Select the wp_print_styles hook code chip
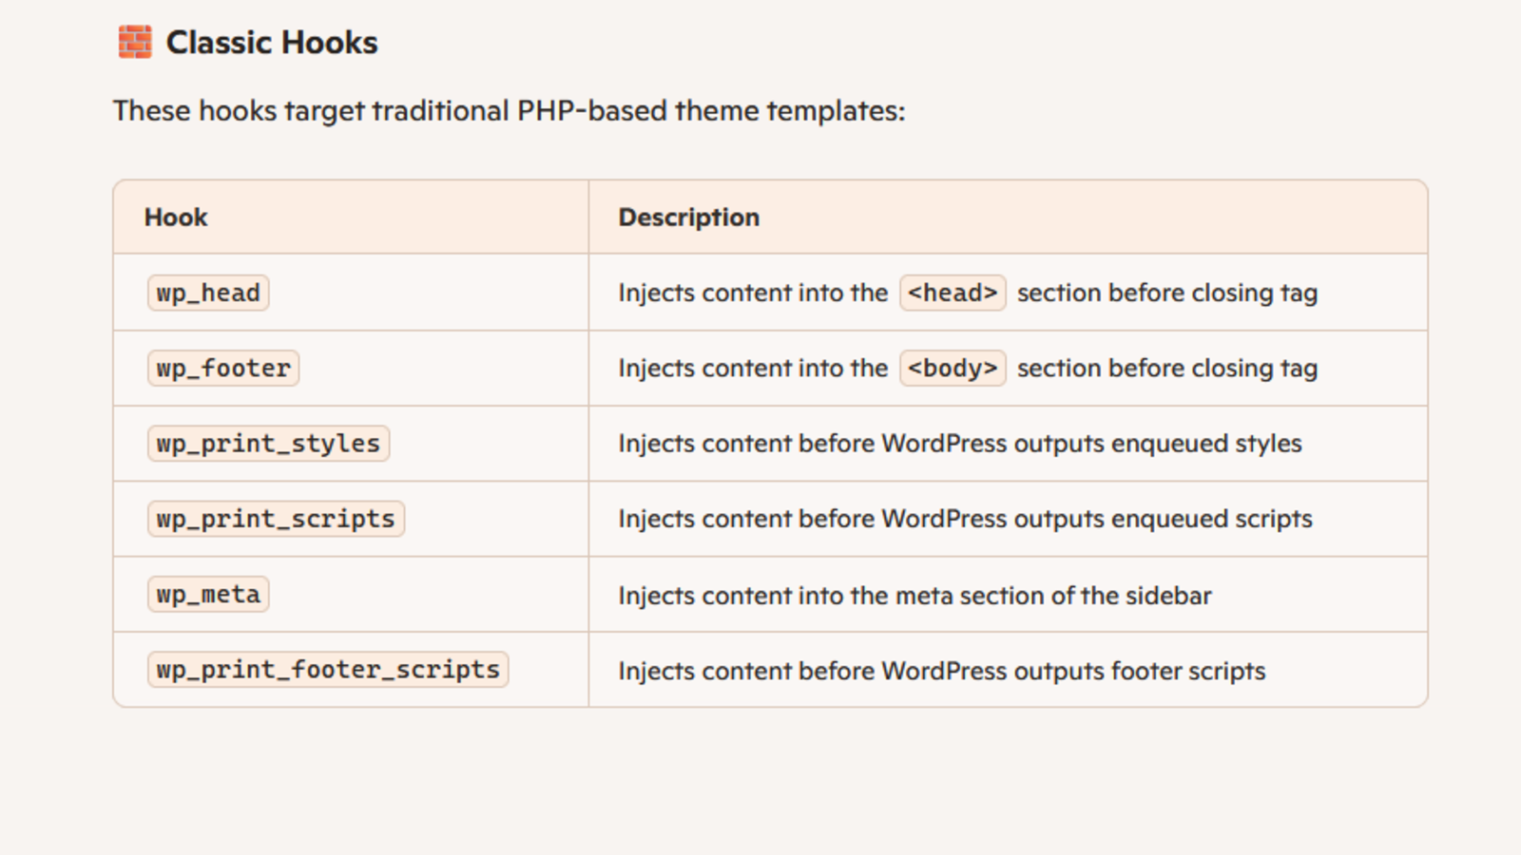This screenshot has width=1521, height=855. pyautogui.click(x=268, y=444)
